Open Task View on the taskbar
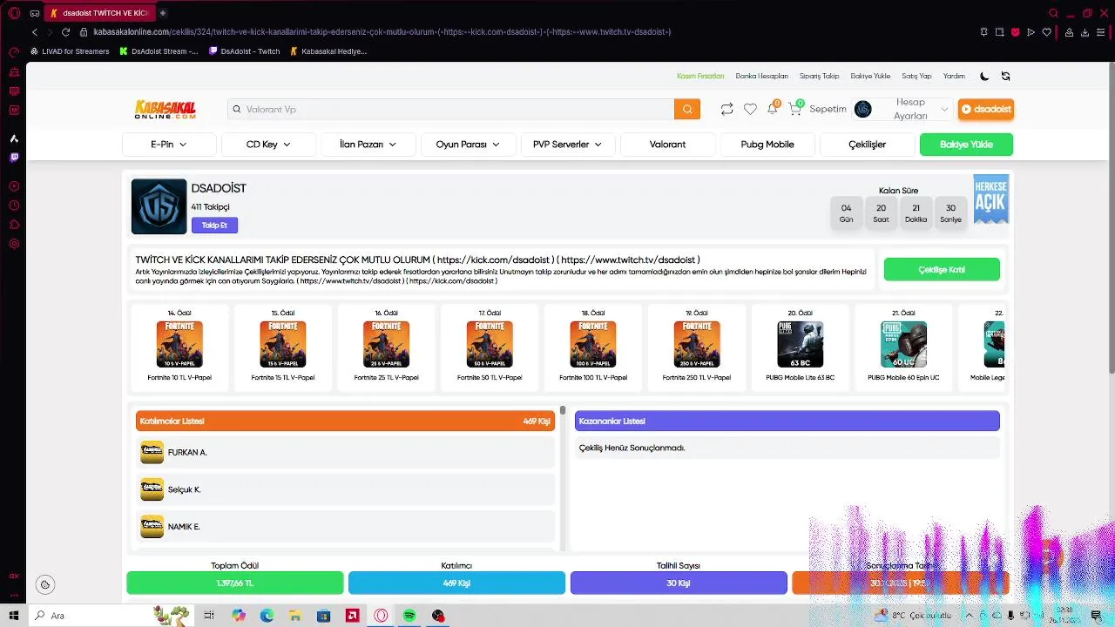This screenshot has height=627, width=1115. [209, 616]
